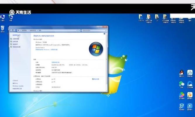Click the Back arrow in System window
This screenshot has width=195, height=117.
click(11, 30)
